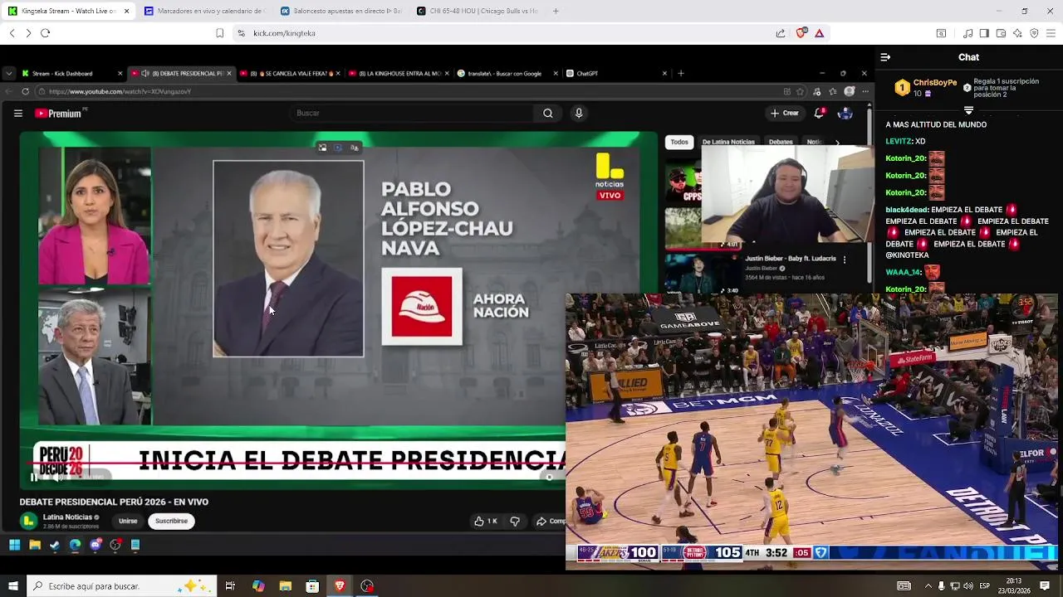Start YouTube voice search microphone

(579, 114)
